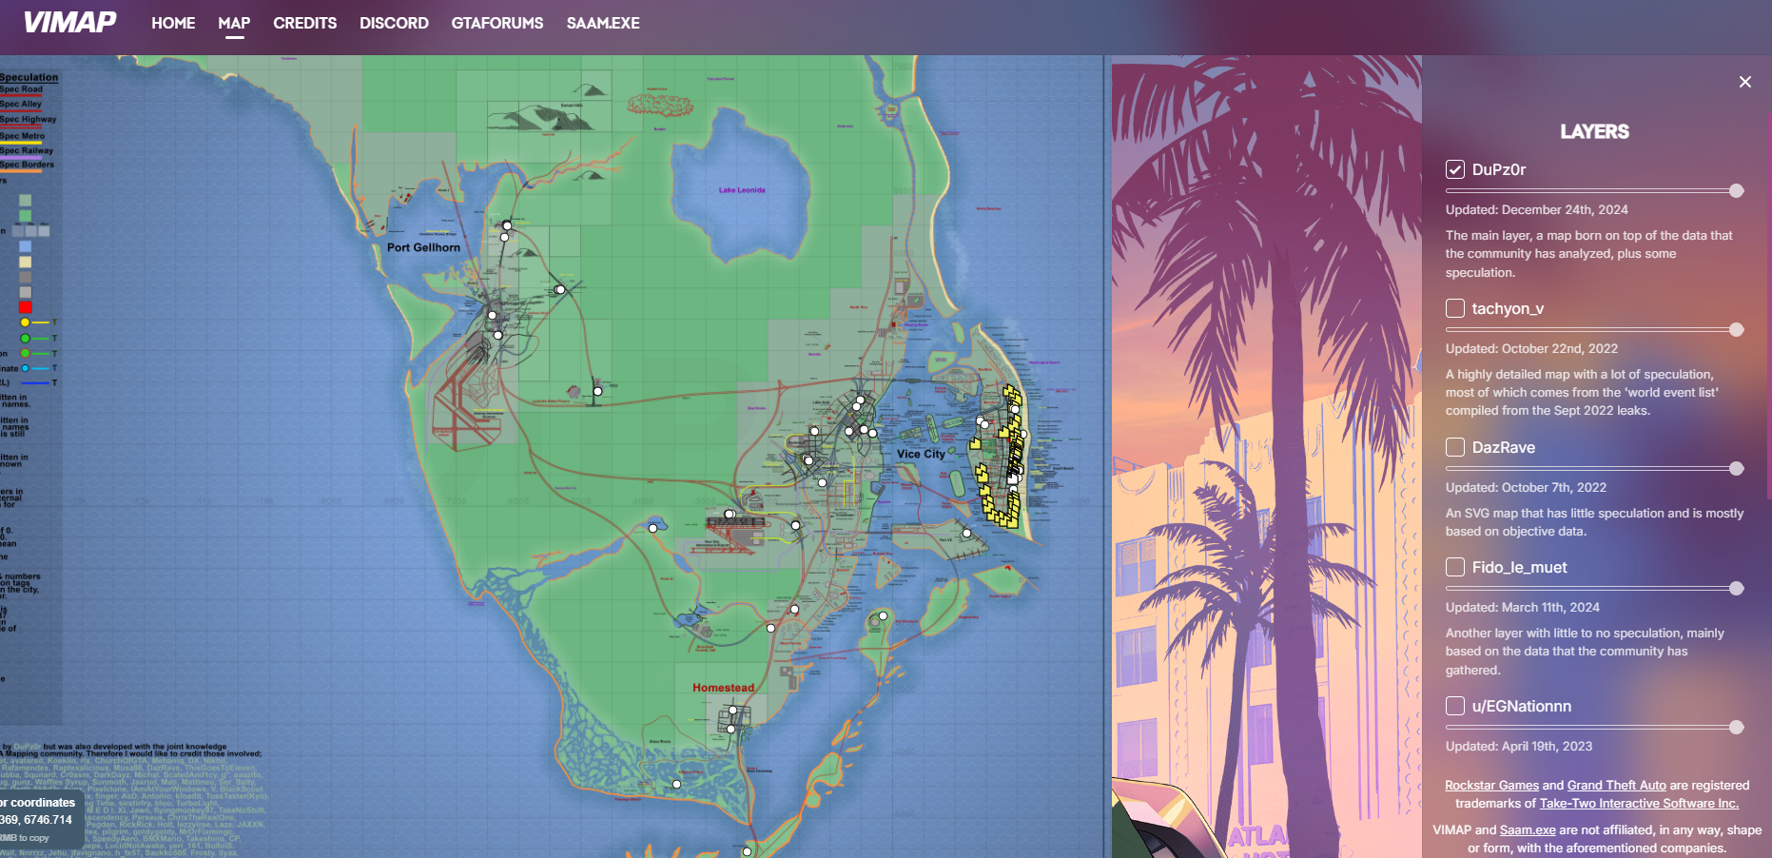Image resolution: width=1772 pixels, height=858 pixels.
Task: Select the MAP navigation item
Action: (234, 23)
